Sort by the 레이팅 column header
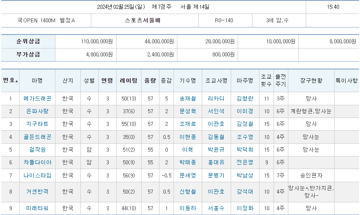The height and width of the screenshot is (215, 360). tap(128, 80)
